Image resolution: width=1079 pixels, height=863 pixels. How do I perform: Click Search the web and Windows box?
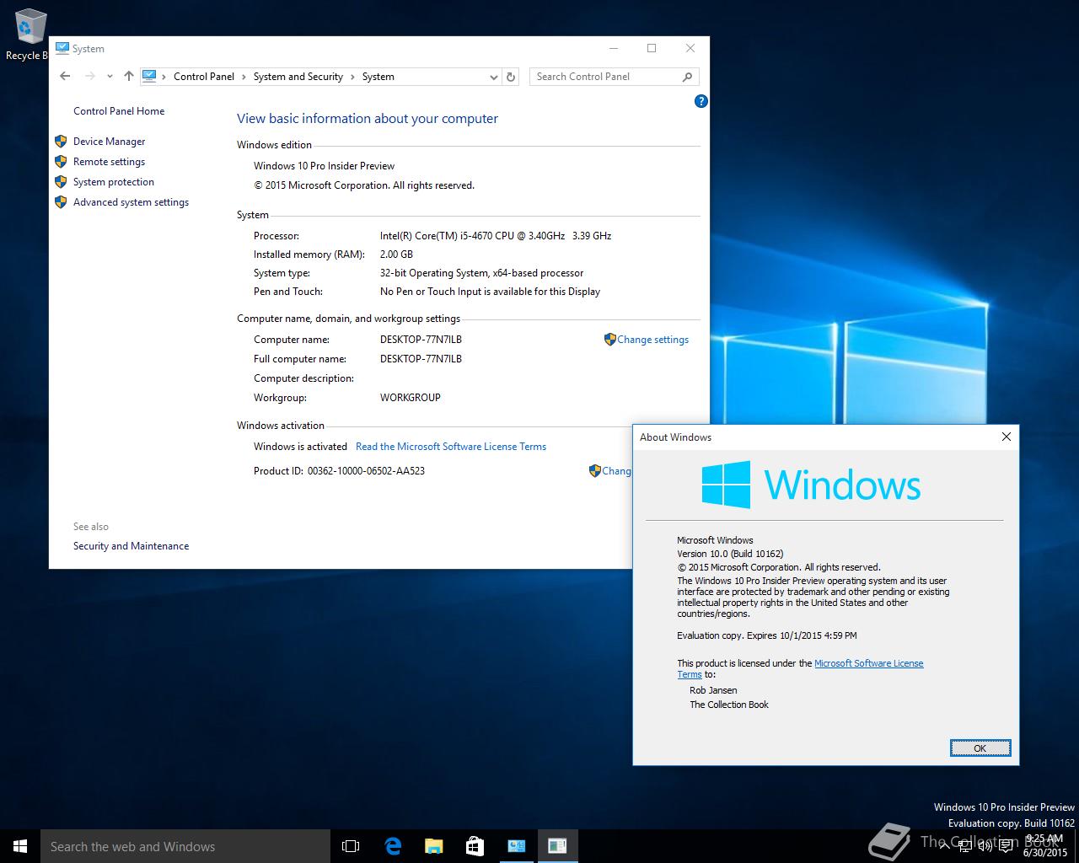coord(185,846)
